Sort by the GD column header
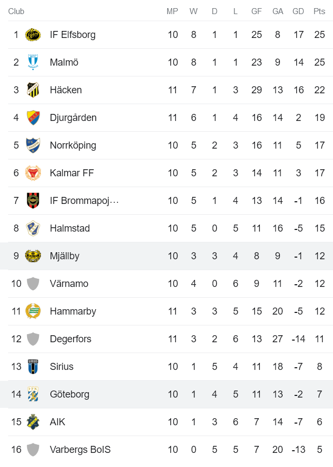The image size is (333, 467). 298,11
